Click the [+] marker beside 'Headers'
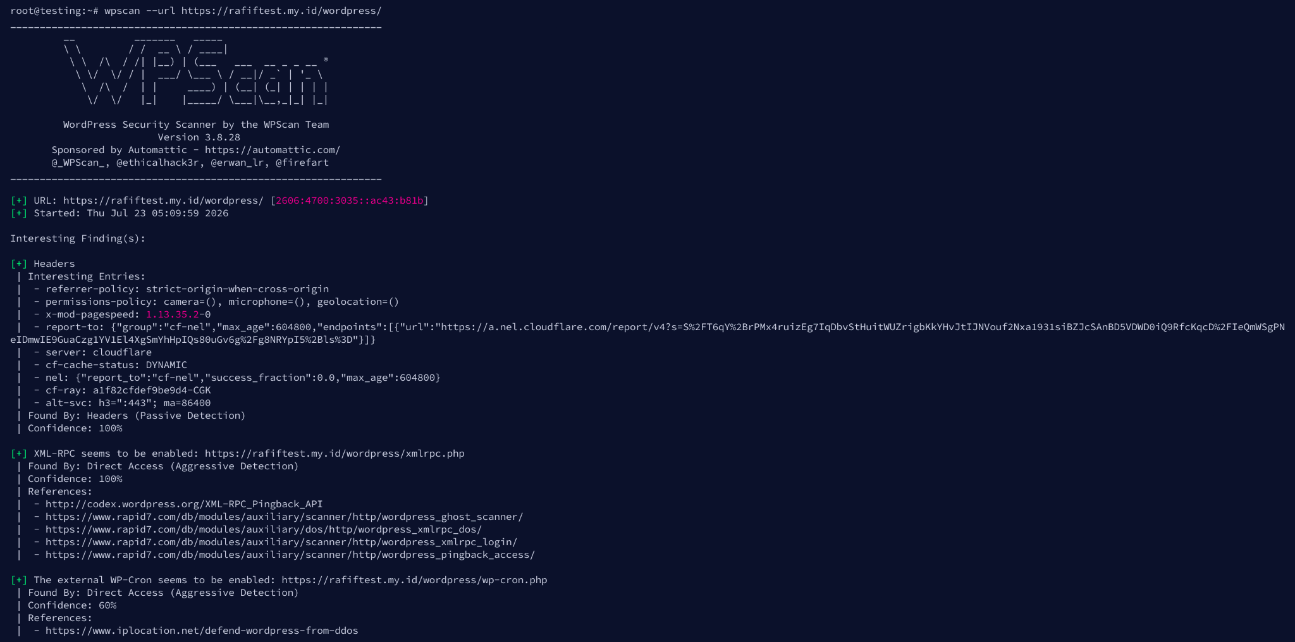Viewport: 1295px width, 642px height. pos(19,264)
